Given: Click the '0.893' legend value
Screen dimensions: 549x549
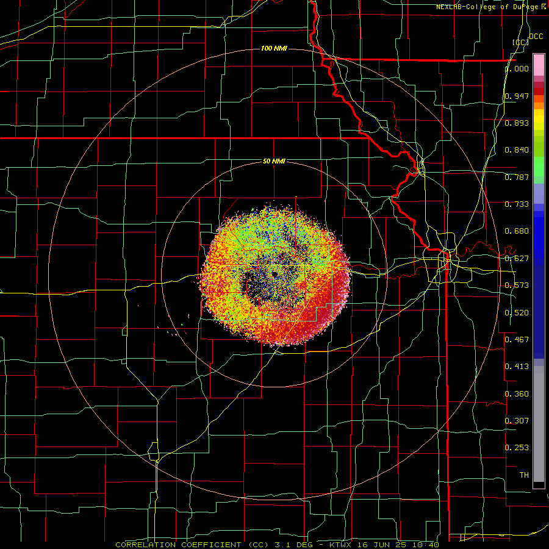Looking at the screenshot, I should pos(517,123).
